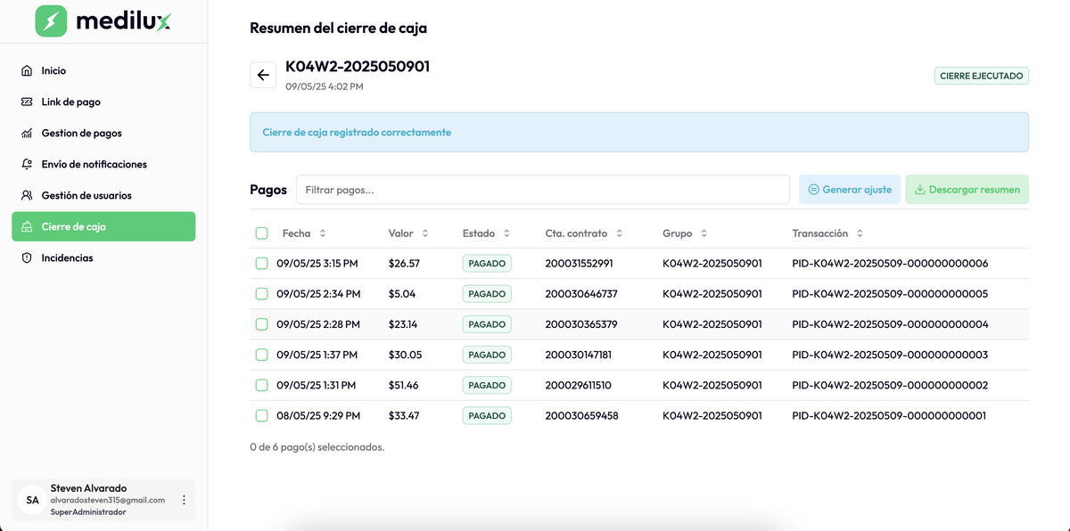Sort payments by Valor column
The height and width of the screenshot is (531, 1070).
coord(408,233)
